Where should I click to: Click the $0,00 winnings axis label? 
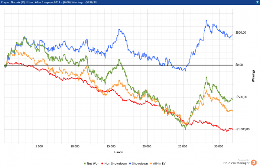coord(239,65)
